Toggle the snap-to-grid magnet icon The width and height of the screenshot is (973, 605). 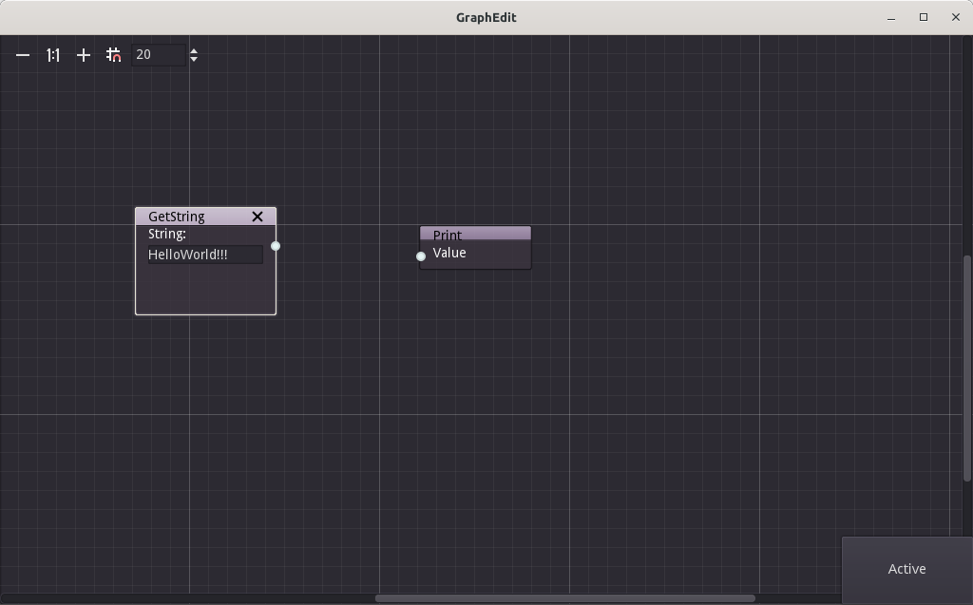(x=113, y=55)
